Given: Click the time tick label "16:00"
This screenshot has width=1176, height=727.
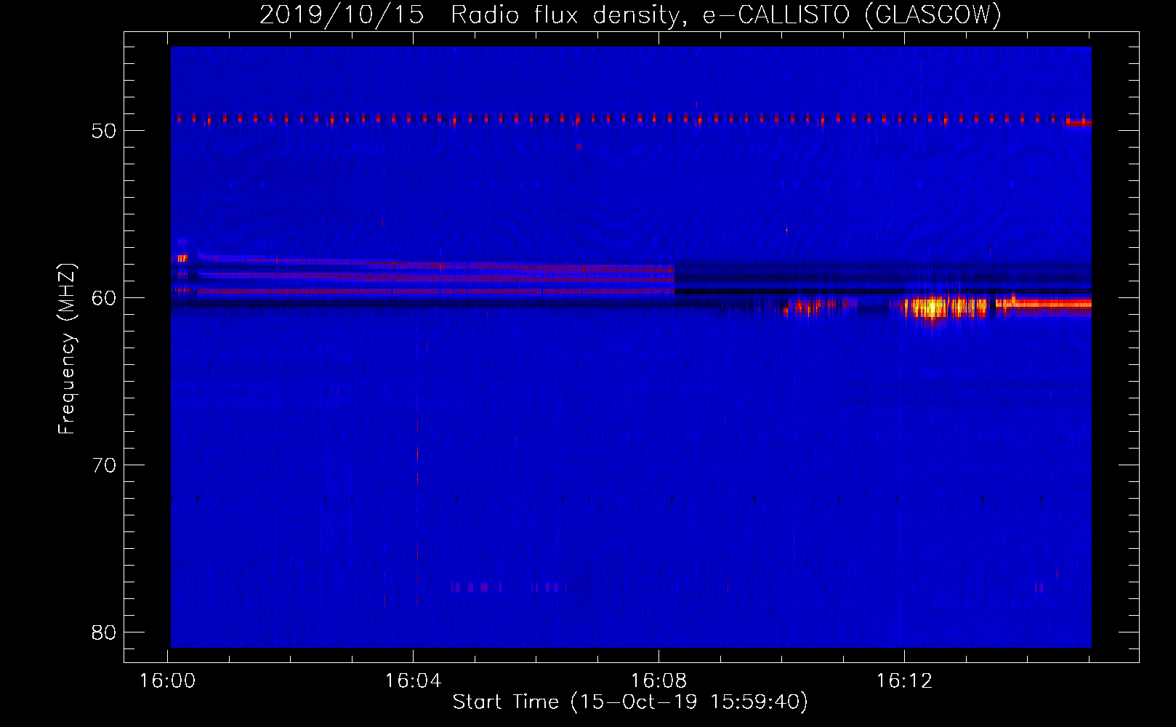Looking at the screenshot, I should click(168, 681).
